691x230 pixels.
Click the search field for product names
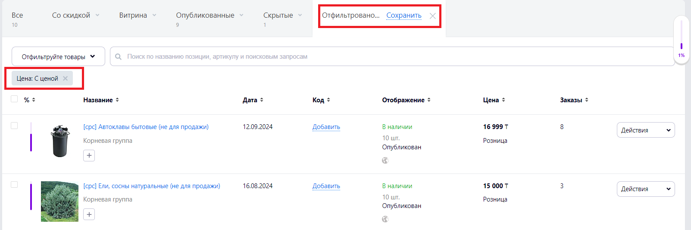392,57
